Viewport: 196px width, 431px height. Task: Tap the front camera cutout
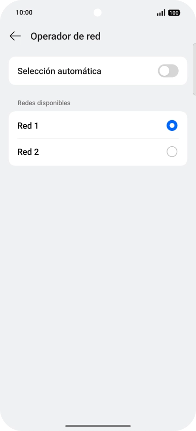pos(98,13)
